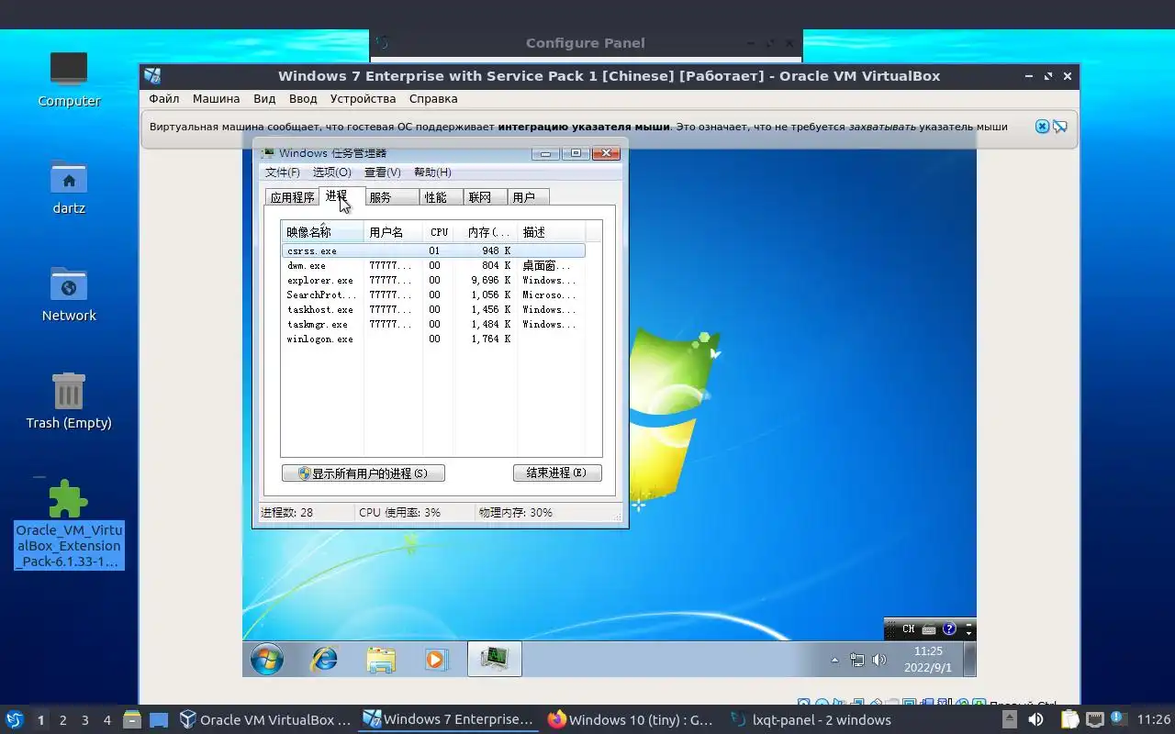Viewport: 1175px width, 734px height.
Task: Open the dartz home folder icon
Action: coord(69,186)
